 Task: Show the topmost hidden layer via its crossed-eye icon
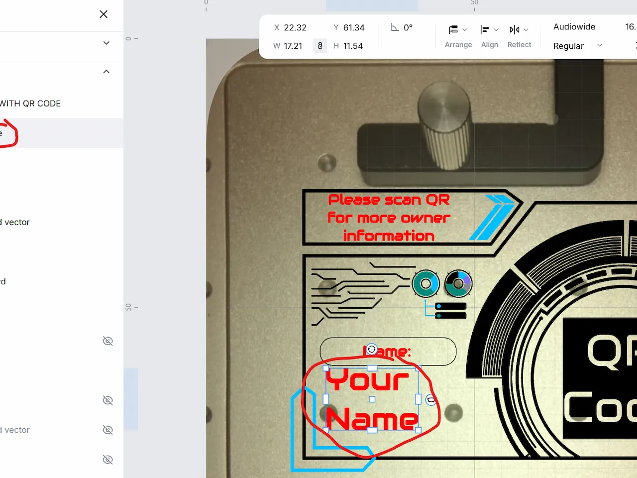[107, 341]
